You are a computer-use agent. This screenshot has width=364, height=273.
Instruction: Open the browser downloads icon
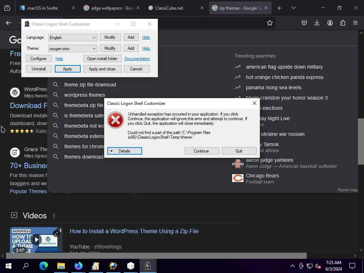tap(317, 23)
